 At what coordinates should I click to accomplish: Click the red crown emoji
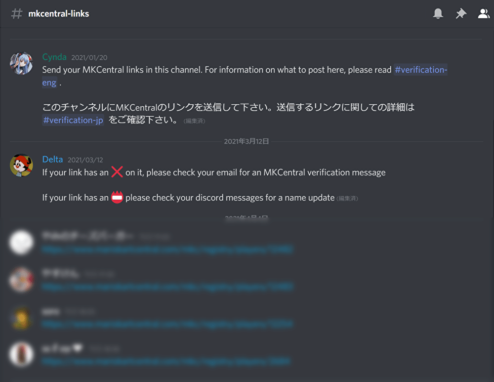click(x=117, y=197)
